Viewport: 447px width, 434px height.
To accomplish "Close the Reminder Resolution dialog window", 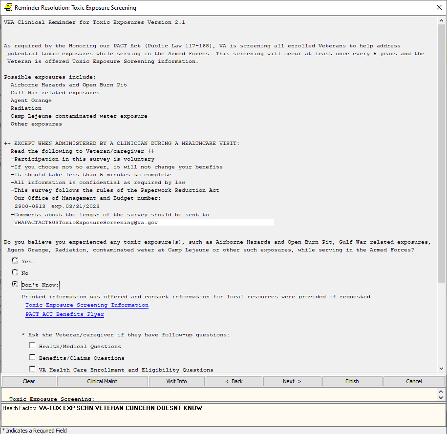I will click(438, 7).
